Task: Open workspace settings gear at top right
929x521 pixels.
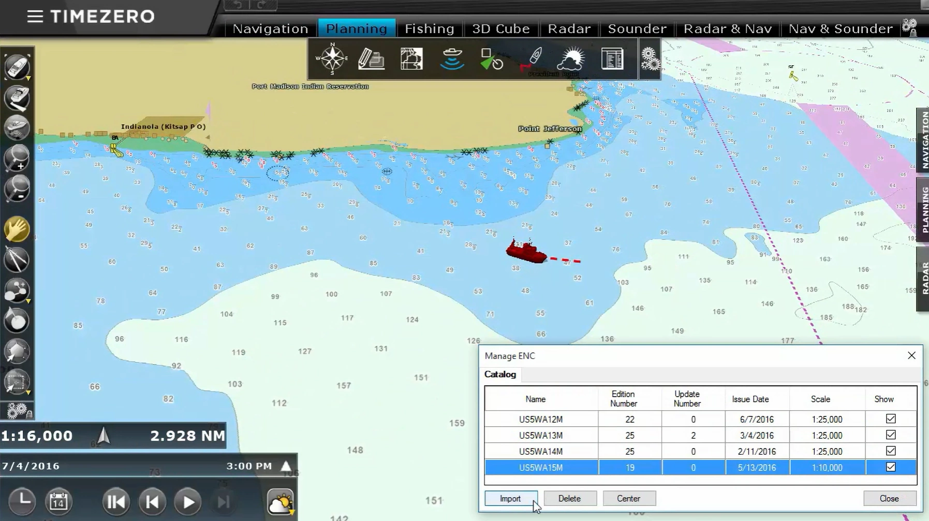Action: pos(909,27)
